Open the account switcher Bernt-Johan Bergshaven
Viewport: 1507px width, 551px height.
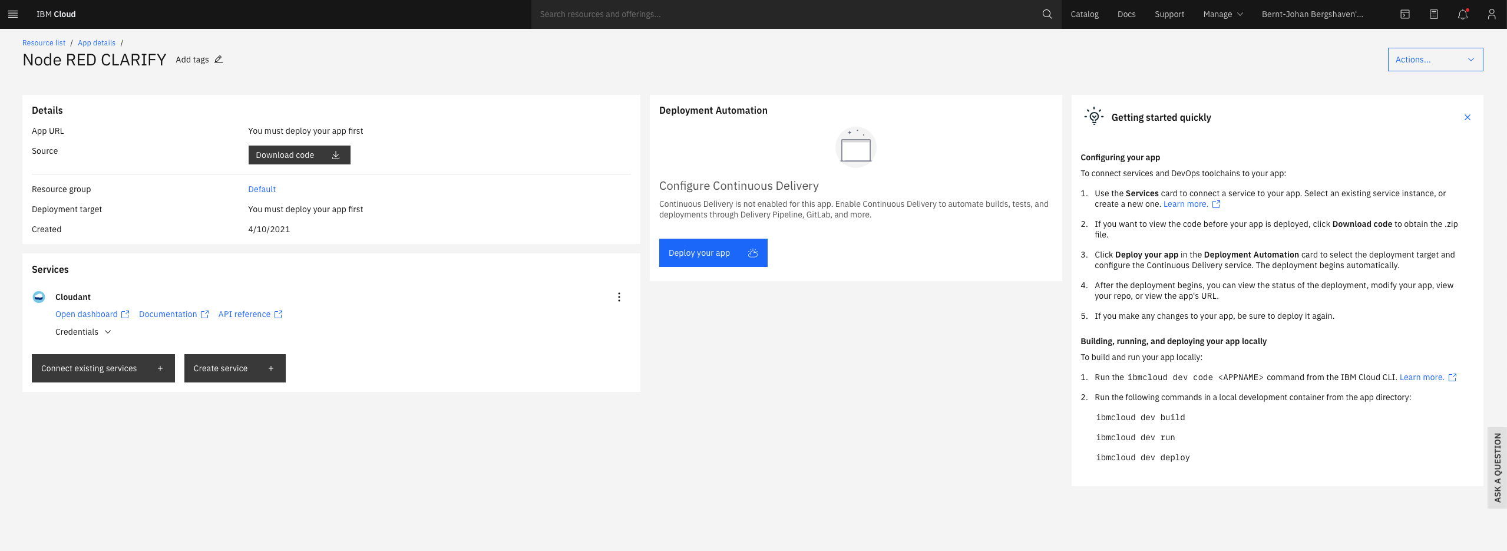[1312, 14]
